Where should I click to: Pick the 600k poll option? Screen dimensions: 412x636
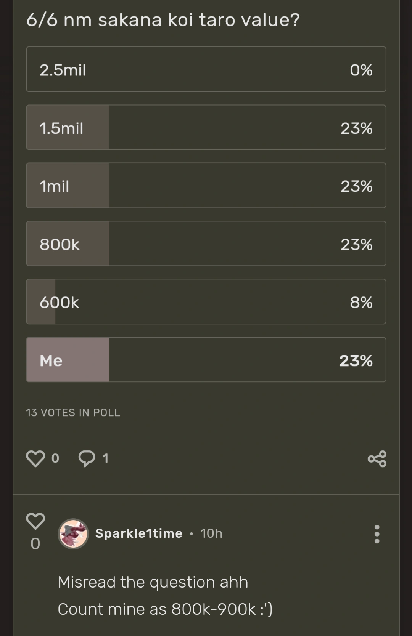tap(206, 302)
